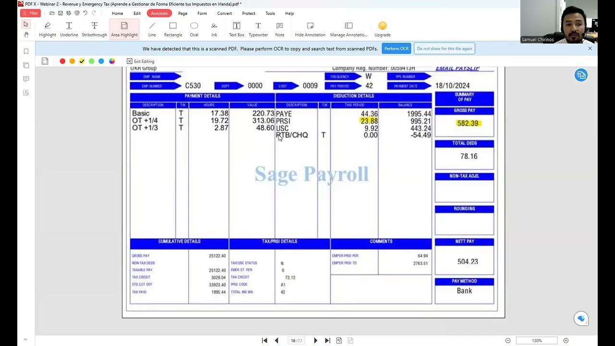
Task: Click the Open folder icon in quick toolbar
Action: (52, 13)
